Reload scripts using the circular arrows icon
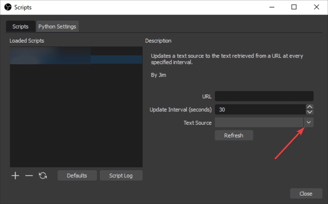The height and width of the screenshot is (204, 328). [x=43, y=176]
